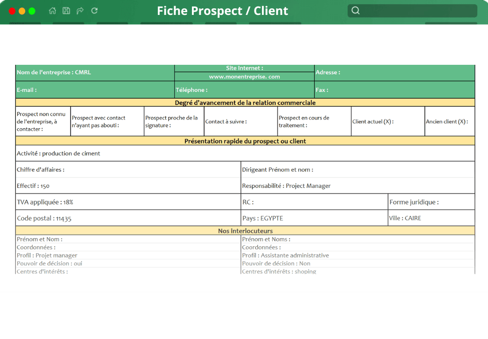The height and width of the screenshot is (339, 488).
Task: Click the Refresh icon
Action: [x=94, y=10]
